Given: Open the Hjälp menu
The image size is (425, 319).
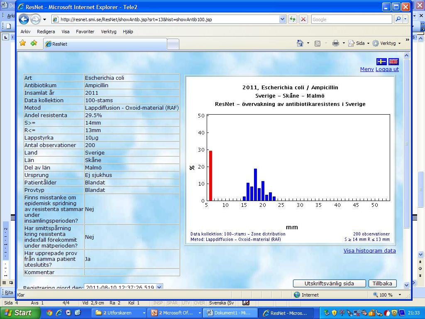Looking at the screenshot, I should point(128,32).
